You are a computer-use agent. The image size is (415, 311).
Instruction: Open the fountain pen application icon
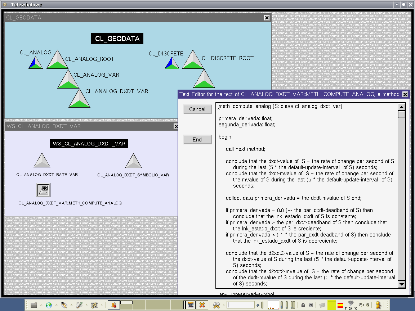64,305
